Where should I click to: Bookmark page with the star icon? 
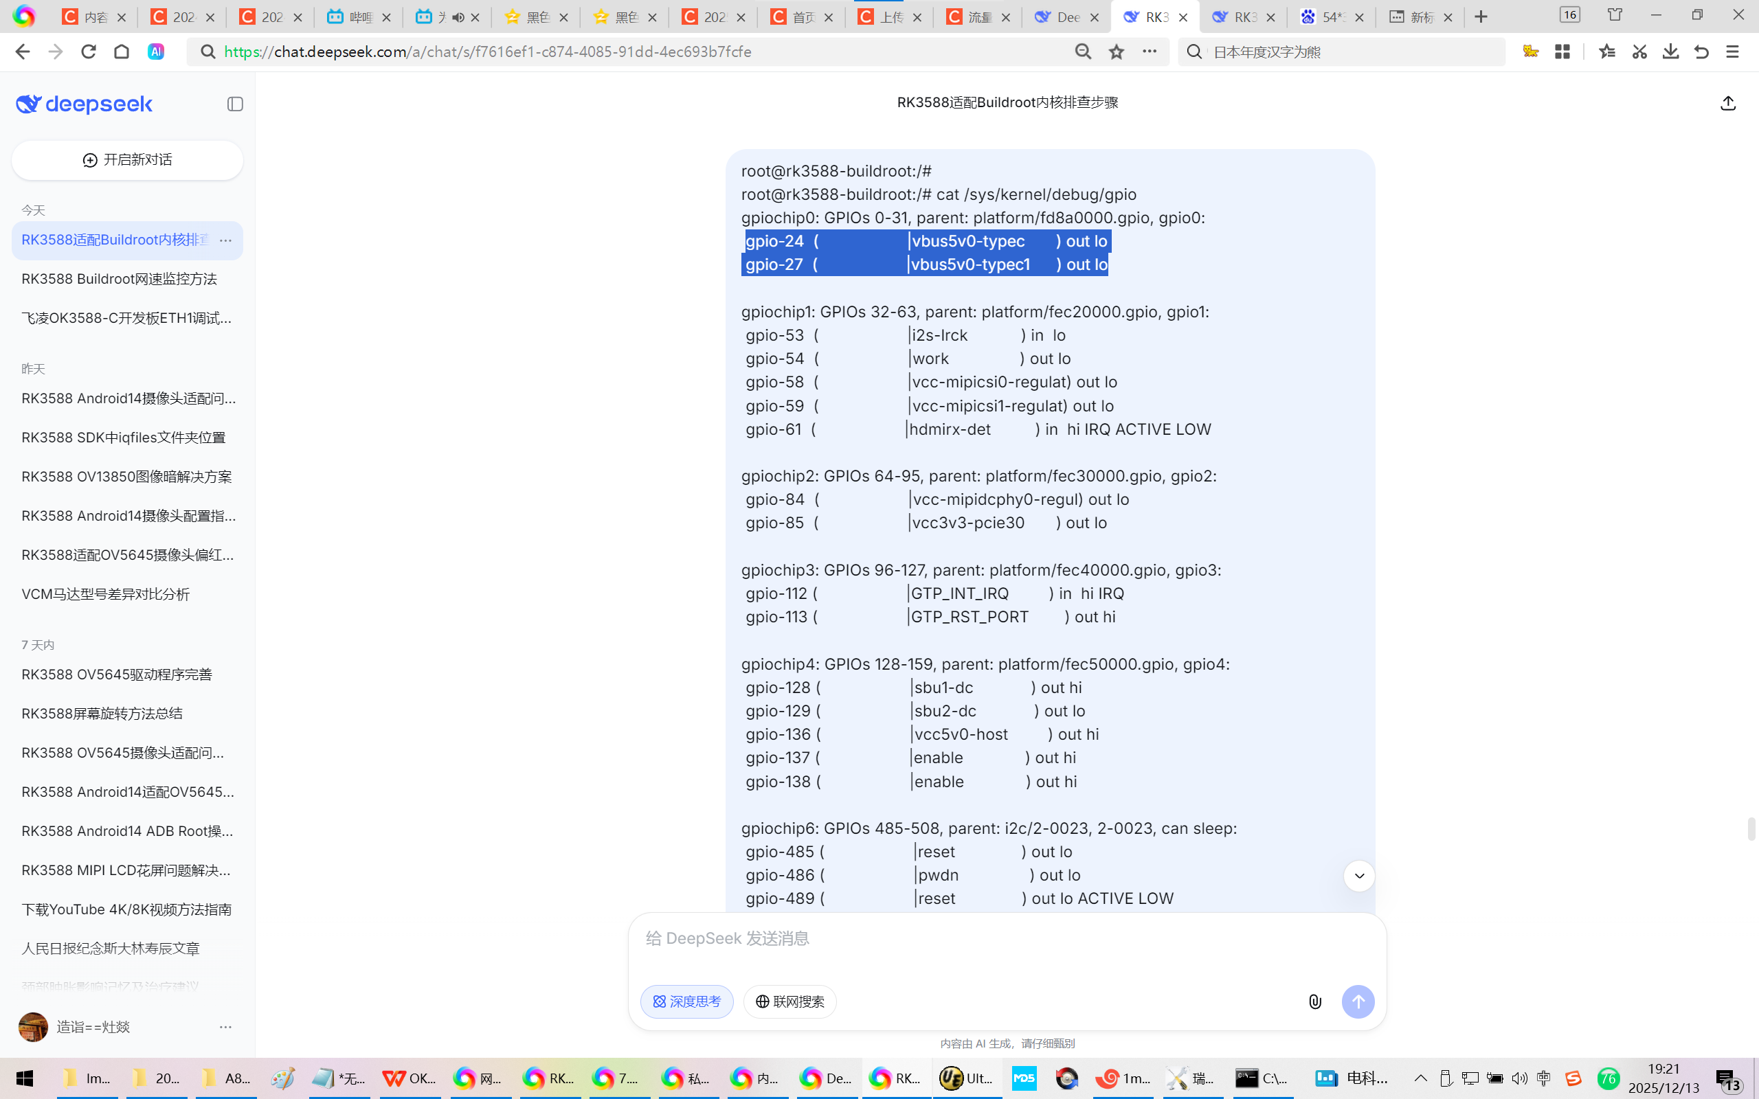tap(1117, 52)
